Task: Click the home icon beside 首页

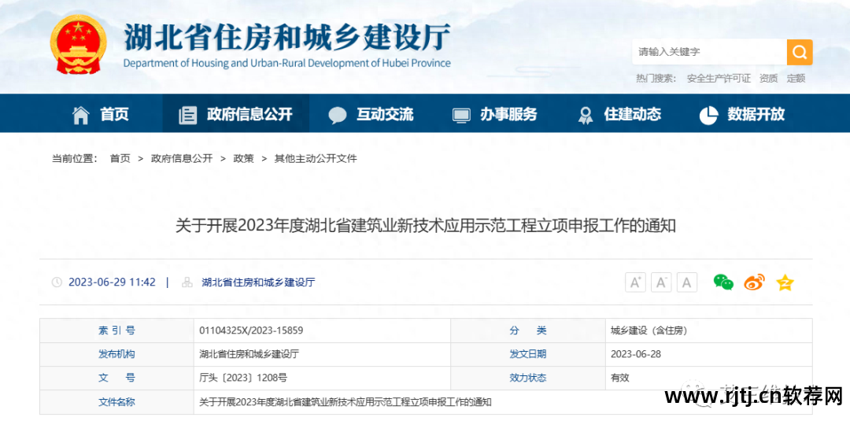Action: (81, 115)
